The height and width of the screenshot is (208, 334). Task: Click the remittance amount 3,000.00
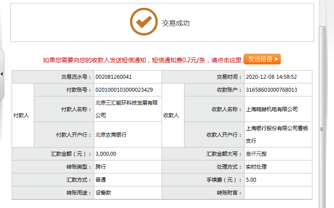tap(106, 154)
